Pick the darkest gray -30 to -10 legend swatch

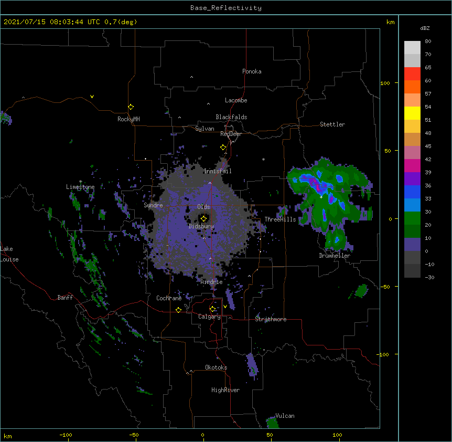tap(412, 271)
